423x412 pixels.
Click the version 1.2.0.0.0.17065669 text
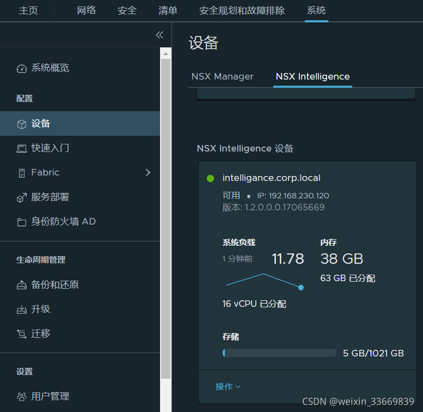point(273,207)
